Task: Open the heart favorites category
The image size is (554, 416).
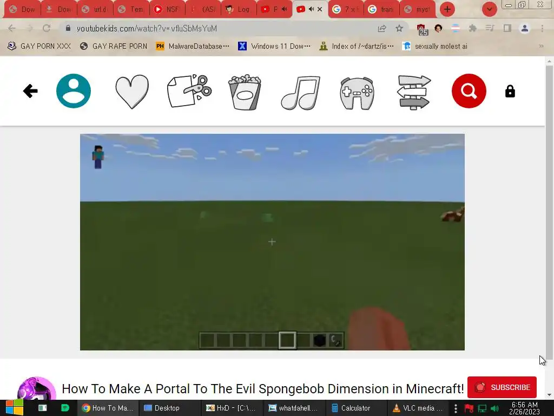Action: pos(132,92)
